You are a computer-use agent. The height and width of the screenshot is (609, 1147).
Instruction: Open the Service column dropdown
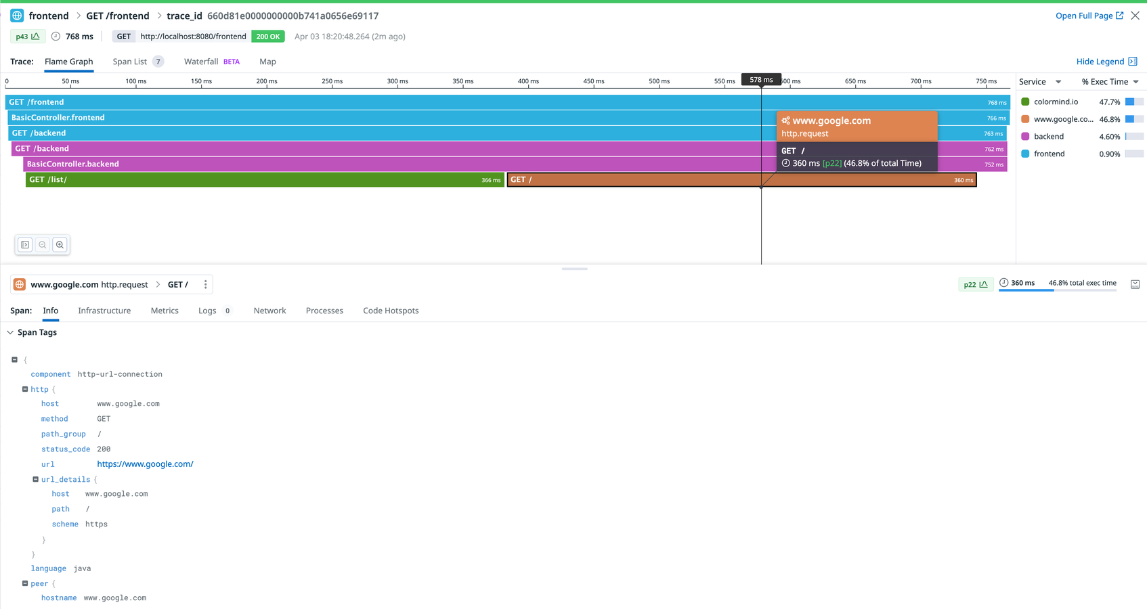click(x=1058, y=82)
